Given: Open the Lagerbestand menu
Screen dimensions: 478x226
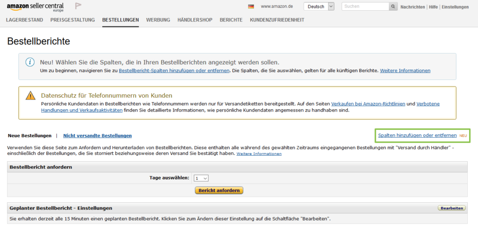Looking at the screenshot, I should coord(24,20).
